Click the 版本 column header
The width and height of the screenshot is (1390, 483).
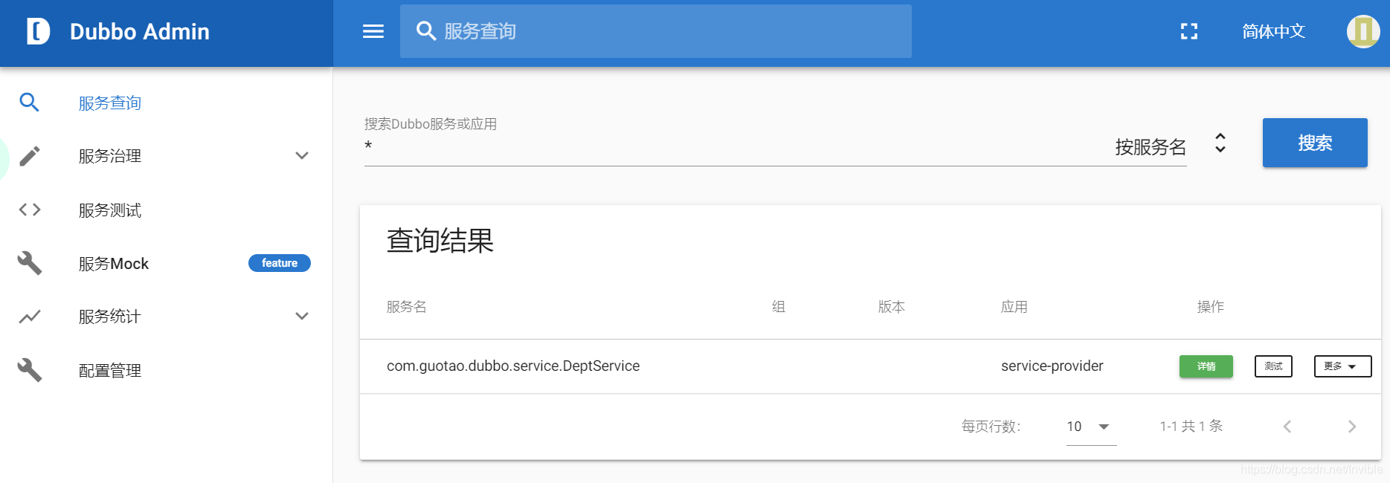coord(892,307)
